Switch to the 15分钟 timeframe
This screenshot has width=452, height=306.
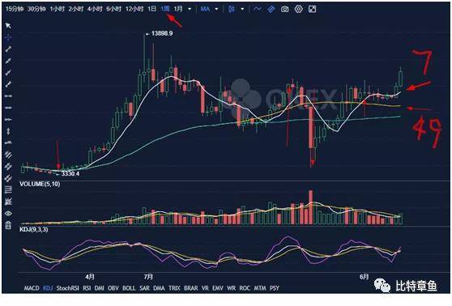pos(15,9)
